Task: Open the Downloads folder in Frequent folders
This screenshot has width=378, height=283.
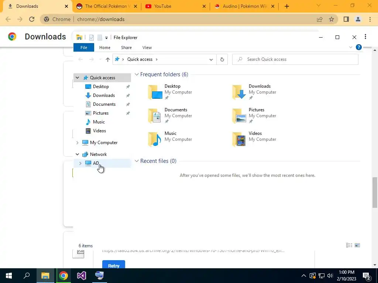Action: click(x=254, y=92)
